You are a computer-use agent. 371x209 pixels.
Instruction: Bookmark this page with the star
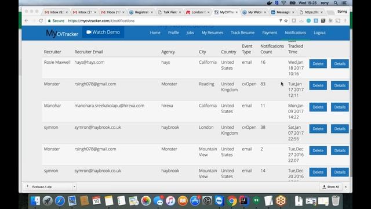tap(286, 21)
